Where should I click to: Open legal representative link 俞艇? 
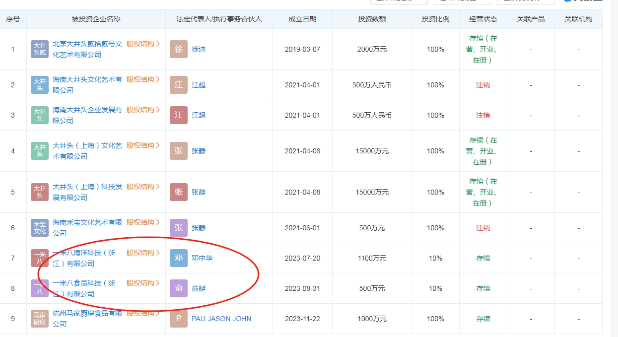pos(199,288)
